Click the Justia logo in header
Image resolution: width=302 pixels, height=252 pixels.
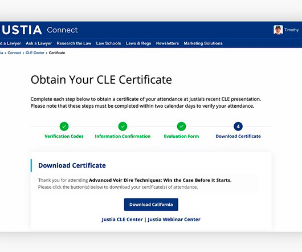click(21, 30)
